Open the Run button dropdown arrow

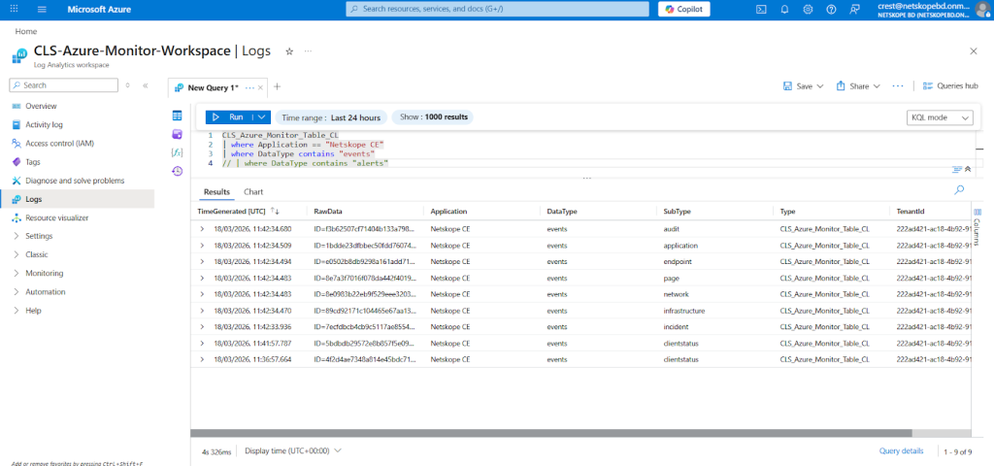pyautogui.click(x=262, y=117)
